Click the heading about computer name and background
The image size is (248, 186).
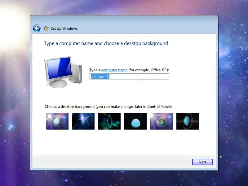106,43
